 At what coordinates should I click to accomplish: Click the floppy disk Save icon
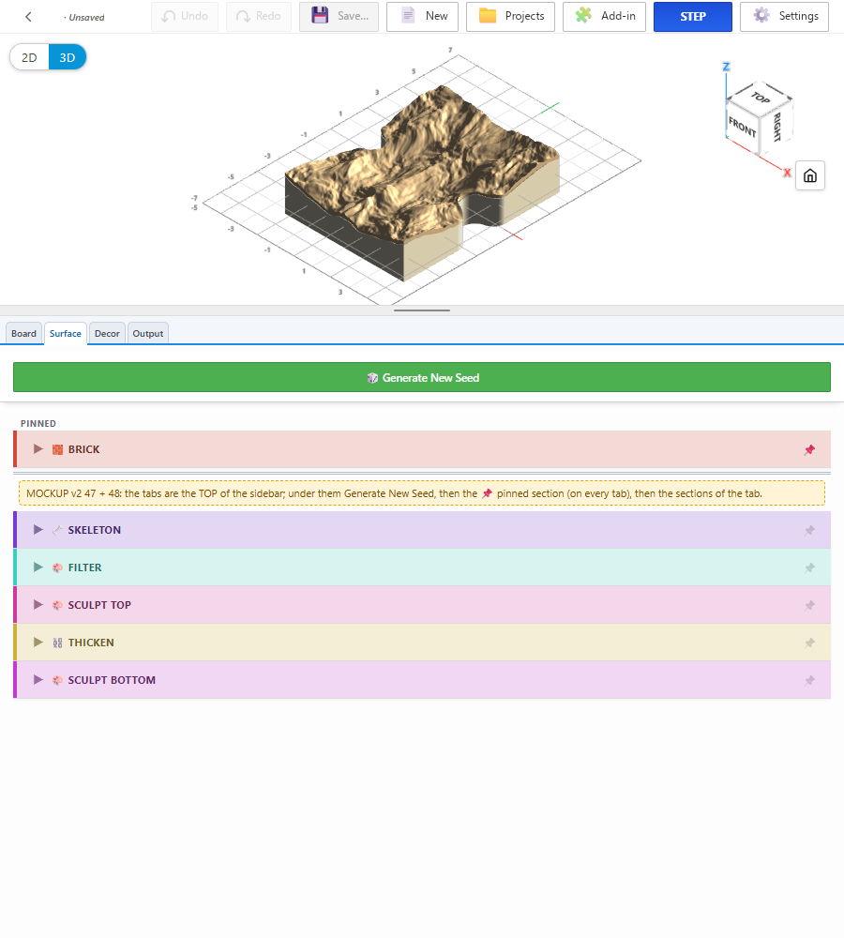coord(320,16)
